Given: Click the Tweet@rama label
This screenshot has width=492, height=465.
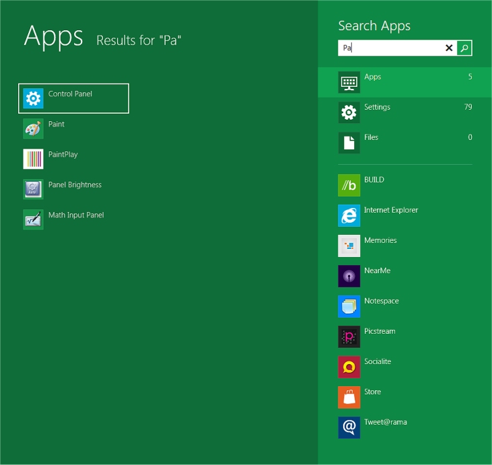Looking at the screenshot, I should [x=386, y=423].
